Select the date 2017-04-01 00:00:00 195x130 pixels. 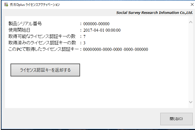[x=102, y=30]
